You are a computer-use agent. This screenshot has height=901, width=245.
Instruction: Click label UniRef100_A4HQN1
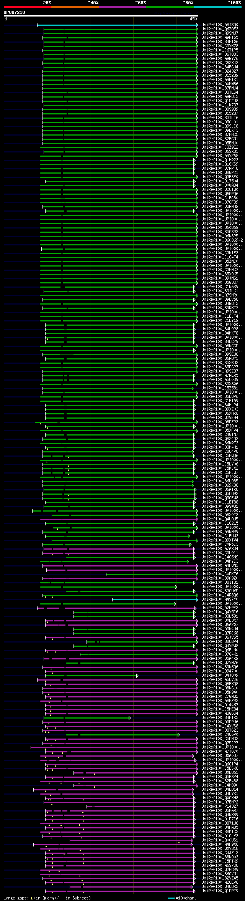[220, 566]
